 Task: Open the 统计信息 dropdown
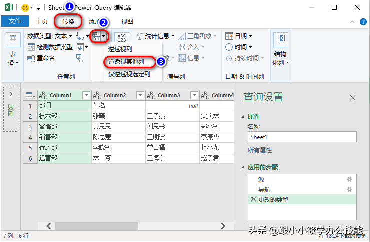coord(156,36)
